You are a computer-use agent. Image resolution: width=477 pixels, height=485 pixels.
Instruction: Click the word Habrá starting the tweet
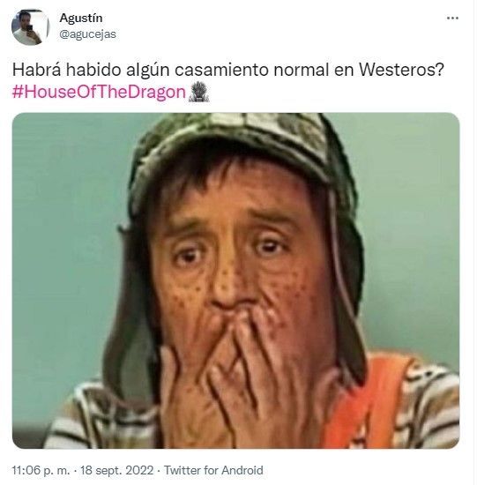(x=36, y=70)
